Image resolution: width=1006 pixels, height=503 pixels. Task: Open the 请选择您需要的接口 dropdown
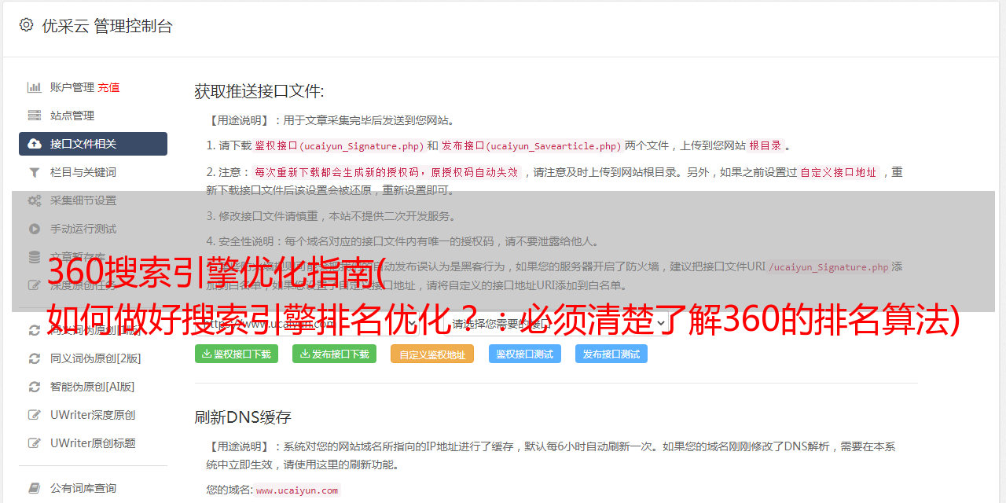click(558, 322)
